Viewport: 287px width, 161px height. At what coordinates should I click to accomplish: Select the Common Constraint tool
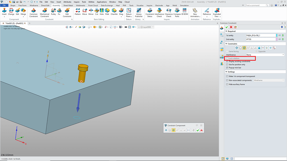33,12
